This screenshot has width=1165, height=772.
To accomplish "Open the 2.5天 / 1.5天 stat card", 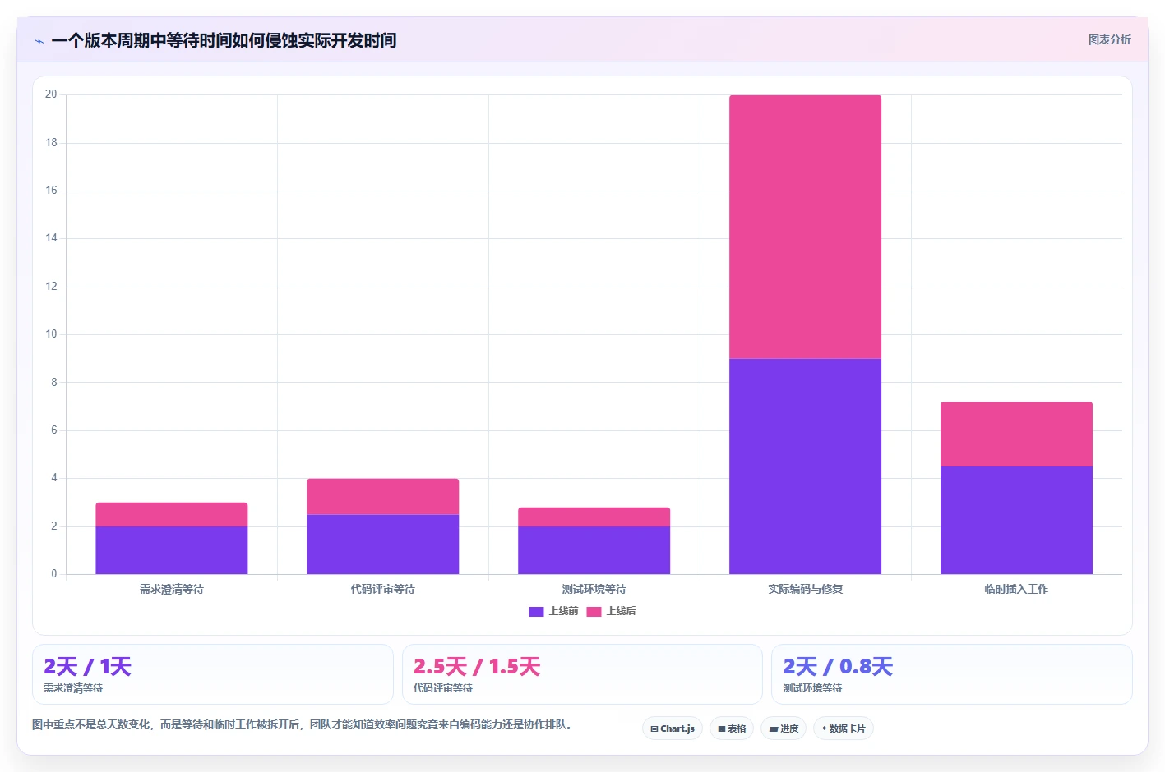I will tap(582, 674).
